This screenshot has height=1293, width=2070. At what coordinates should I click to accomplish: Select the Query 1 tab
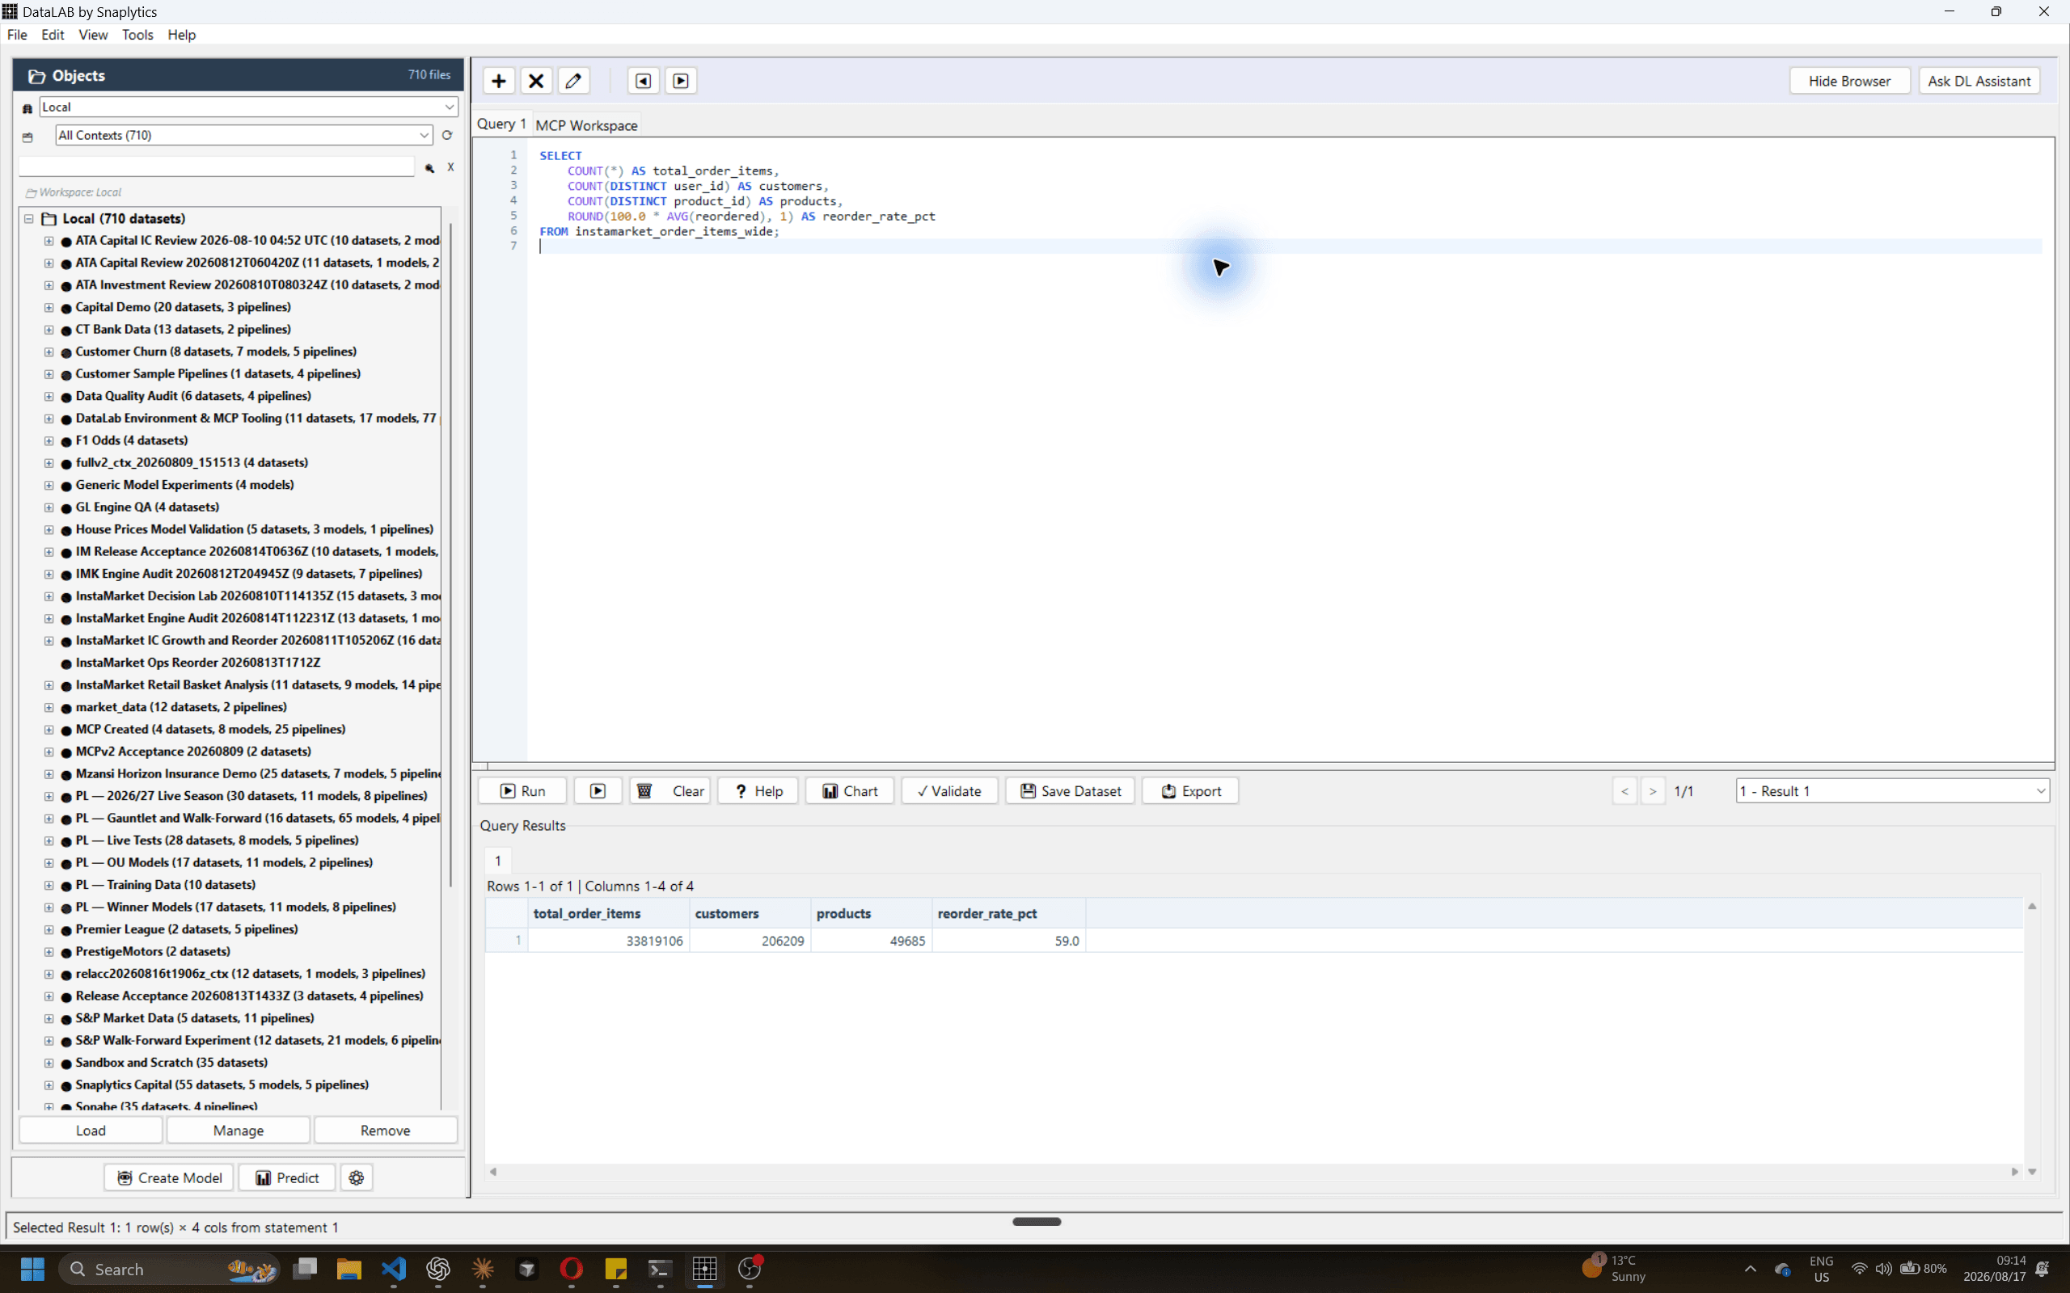501,124
